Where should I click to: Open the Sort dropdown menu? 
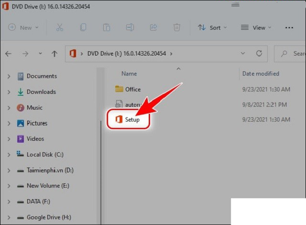pos(212,27)
